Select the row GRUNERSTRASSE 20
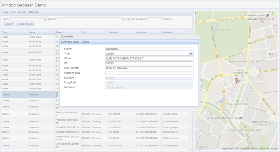 [95, 128]
